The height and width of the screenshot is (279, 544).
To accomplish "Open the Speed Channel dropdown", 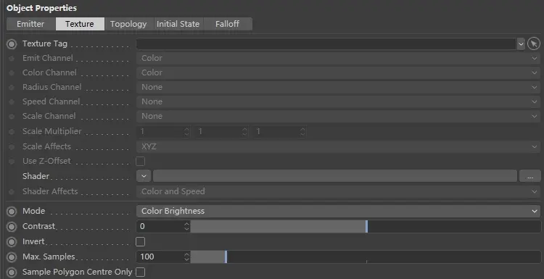I will (x=338, y=102).
